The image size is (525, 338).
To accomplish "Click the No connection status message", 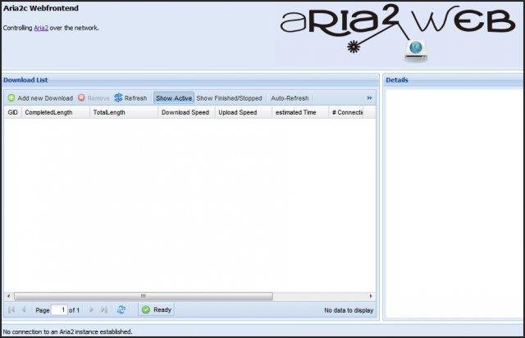I will click(67, 331).
